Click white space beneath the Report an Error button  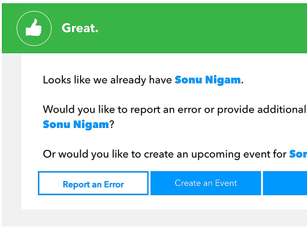click(93, 202)
